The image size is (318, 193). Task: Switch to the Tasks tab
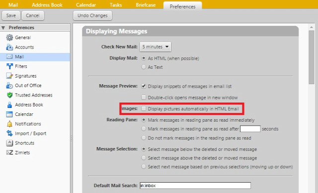click(x=116, y=4)
